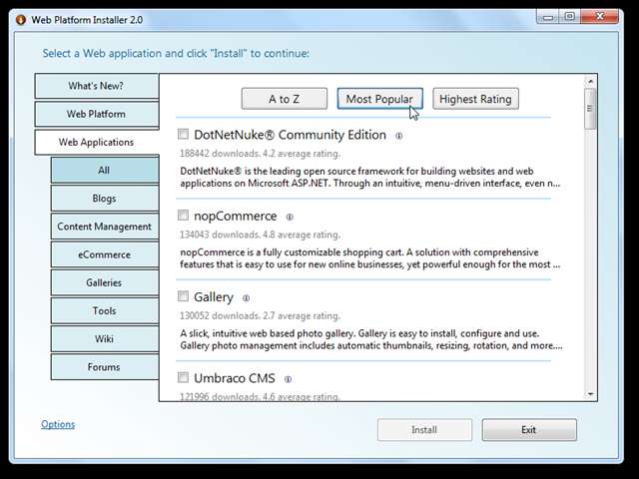Enable the Umbraco CMS checkbox
Screen dimensions: 639x479
[x=183, y=377]
